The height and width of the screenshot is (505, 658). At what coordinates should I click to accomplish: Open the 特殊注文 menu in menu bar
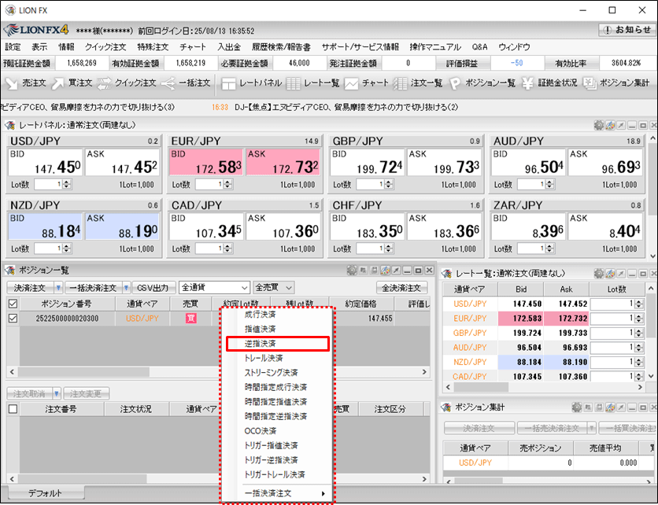(x=153, y=47)
